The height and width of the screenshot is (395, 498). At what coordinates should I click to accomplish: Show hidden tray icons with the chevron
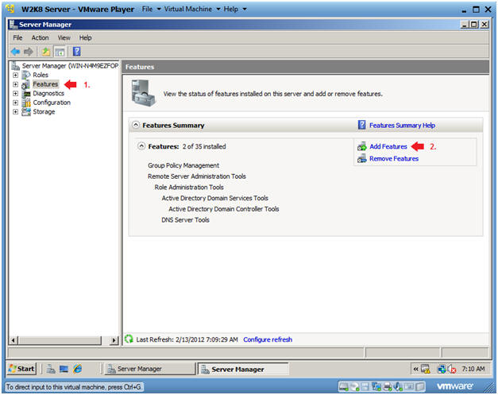click(415, 369)
